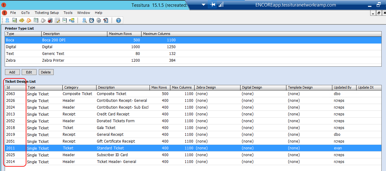Screen dimensions: 386x171
Task: Select the Gift Certificate Receipt row
Action: [x=193, y=141]
